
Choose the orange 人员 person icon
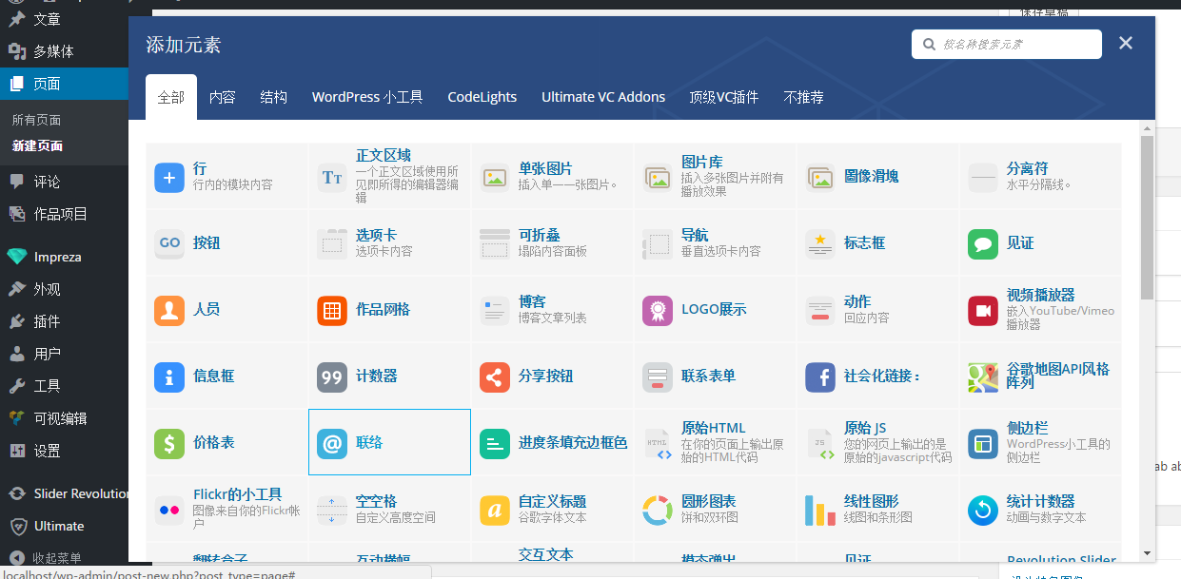click(169, 310)
